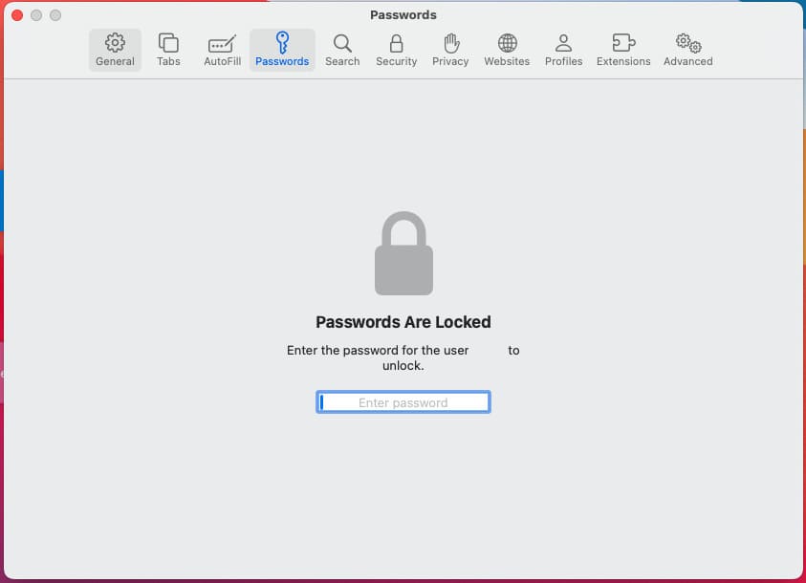Screen dimensions: 806x583
Task: Click the 'Passwords Are Locked' heading
Action: pos(403,322)
